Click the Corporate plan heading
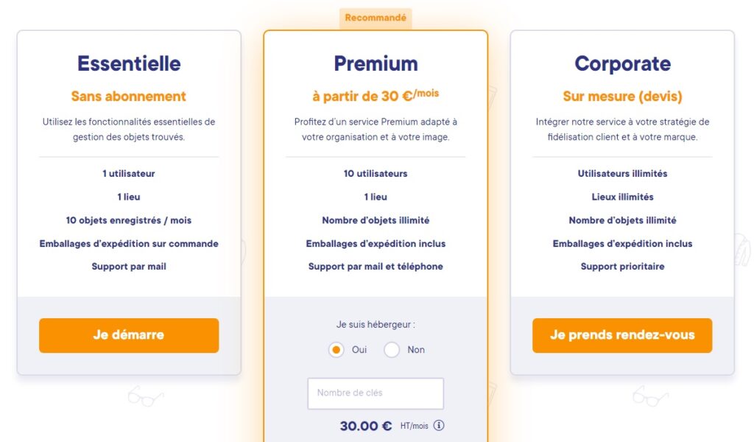 [x=622, y=63]
